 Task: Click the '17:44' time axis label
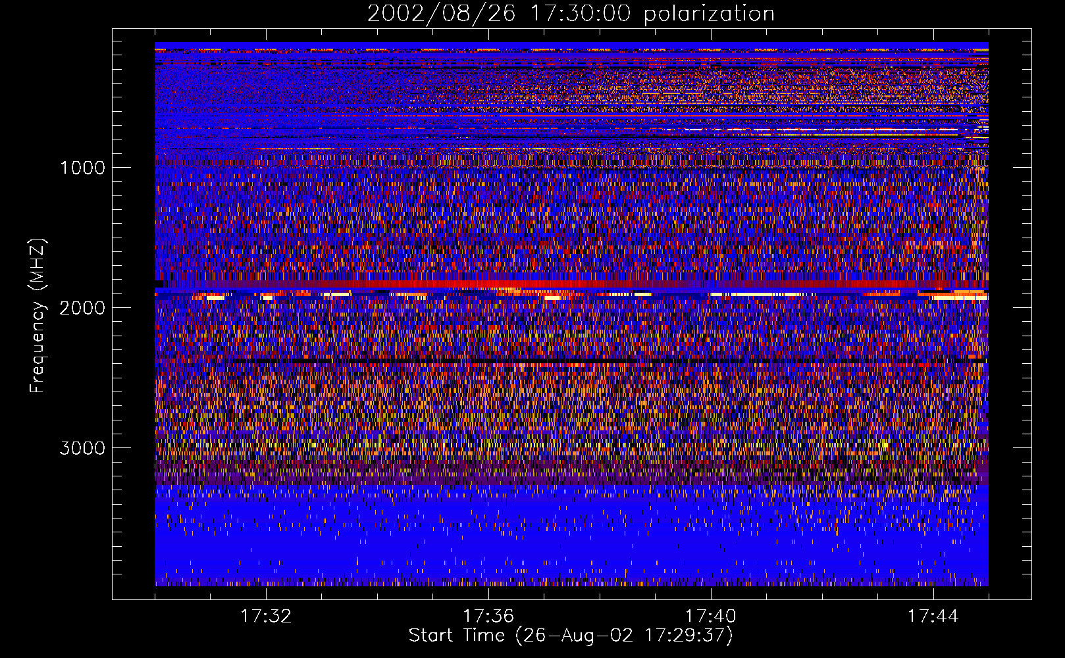933,617
